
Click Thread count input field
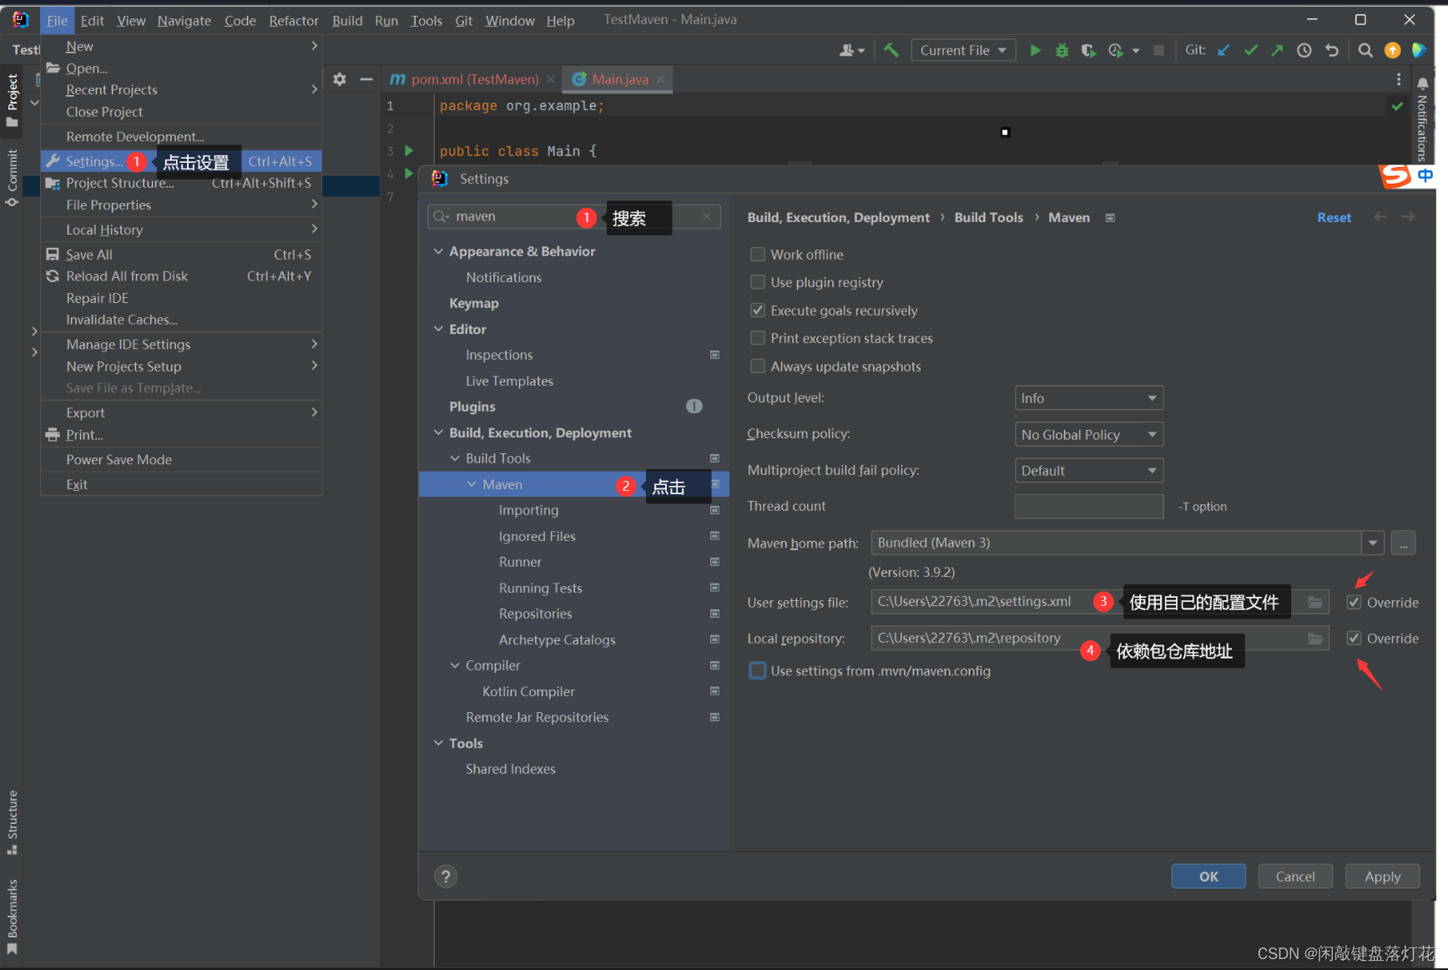click(1089, 507)
